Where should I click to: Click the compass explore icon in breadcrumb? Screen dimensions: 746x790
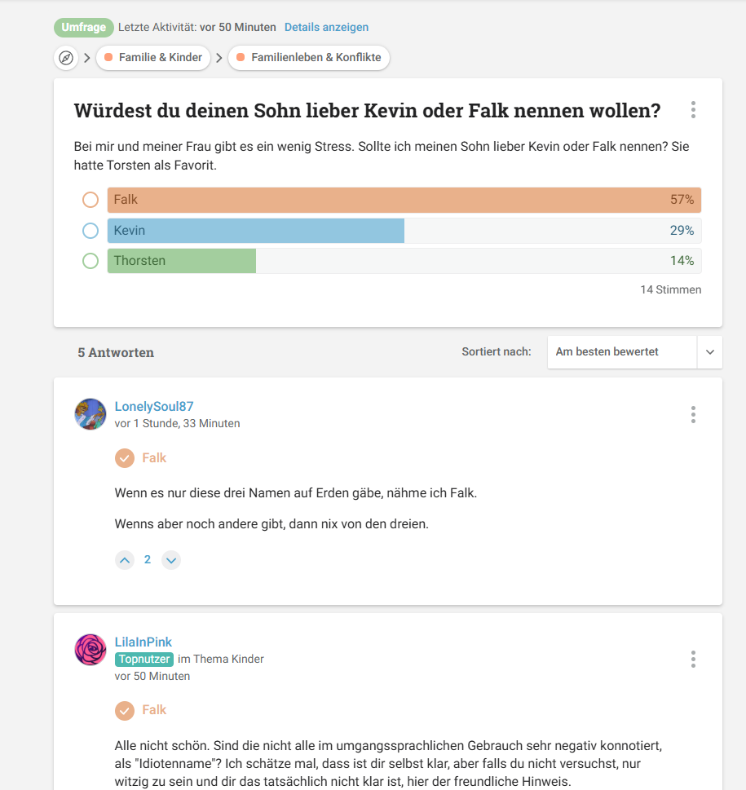coord(66,58)
